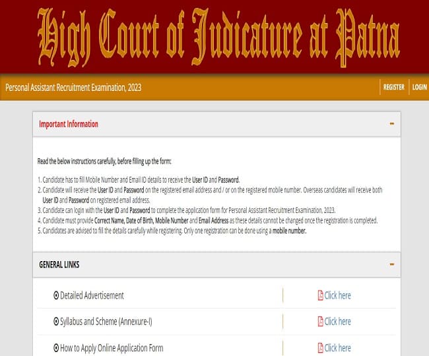The image size is (429, 356).
Task: Collapse GENERAL LINKS using minus icon
Action: (x=392, y=264)
